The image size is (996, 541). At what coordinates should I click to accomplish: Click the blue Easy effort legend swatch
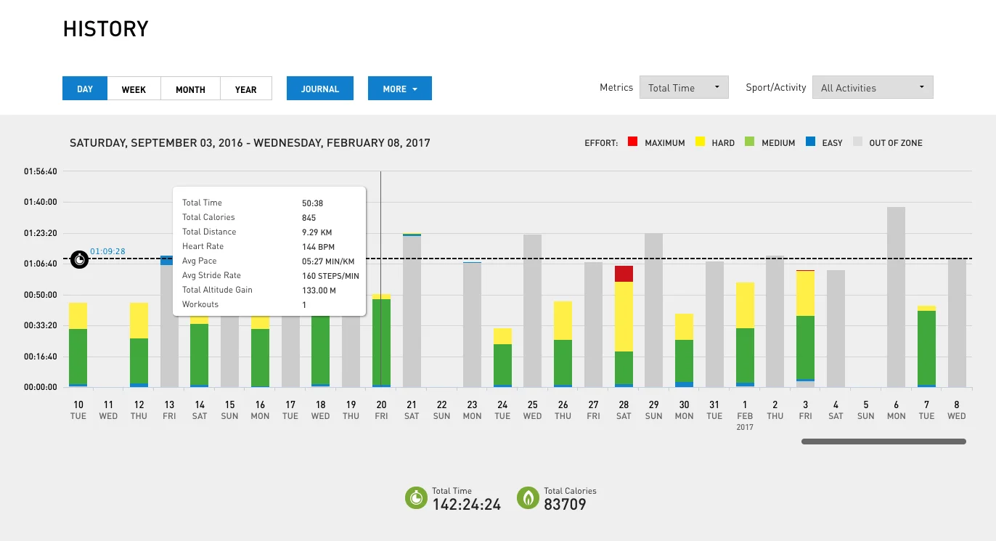tap(810, 142)
